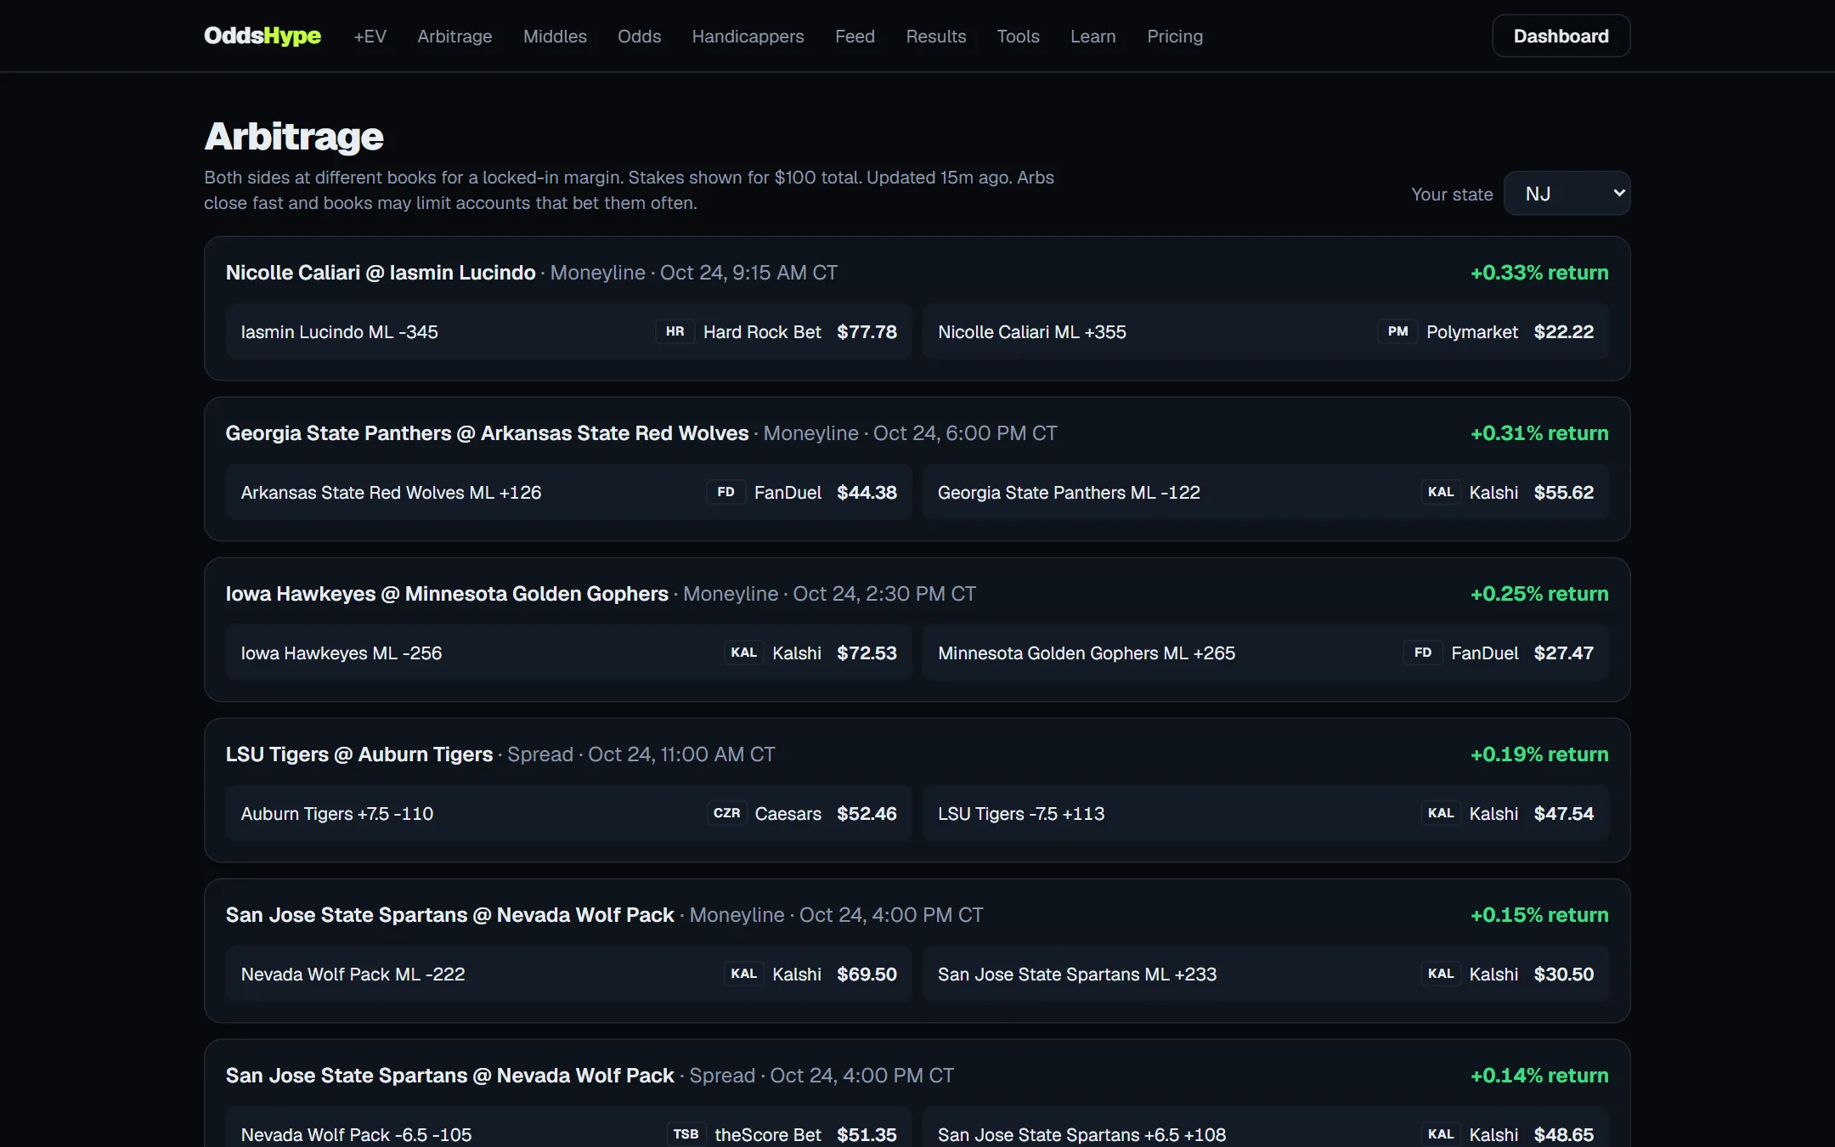Screen dimensions: 1835x1147
Task: Click the +0.15% return label
Action: coord(1539,915)
